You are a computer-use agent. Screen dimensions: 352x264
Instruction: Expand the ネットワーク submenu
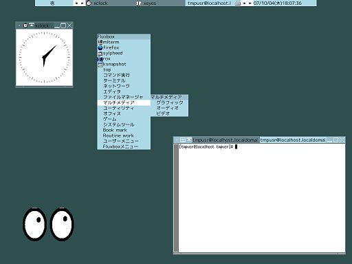pyautogui.click(x=124, y=86)
